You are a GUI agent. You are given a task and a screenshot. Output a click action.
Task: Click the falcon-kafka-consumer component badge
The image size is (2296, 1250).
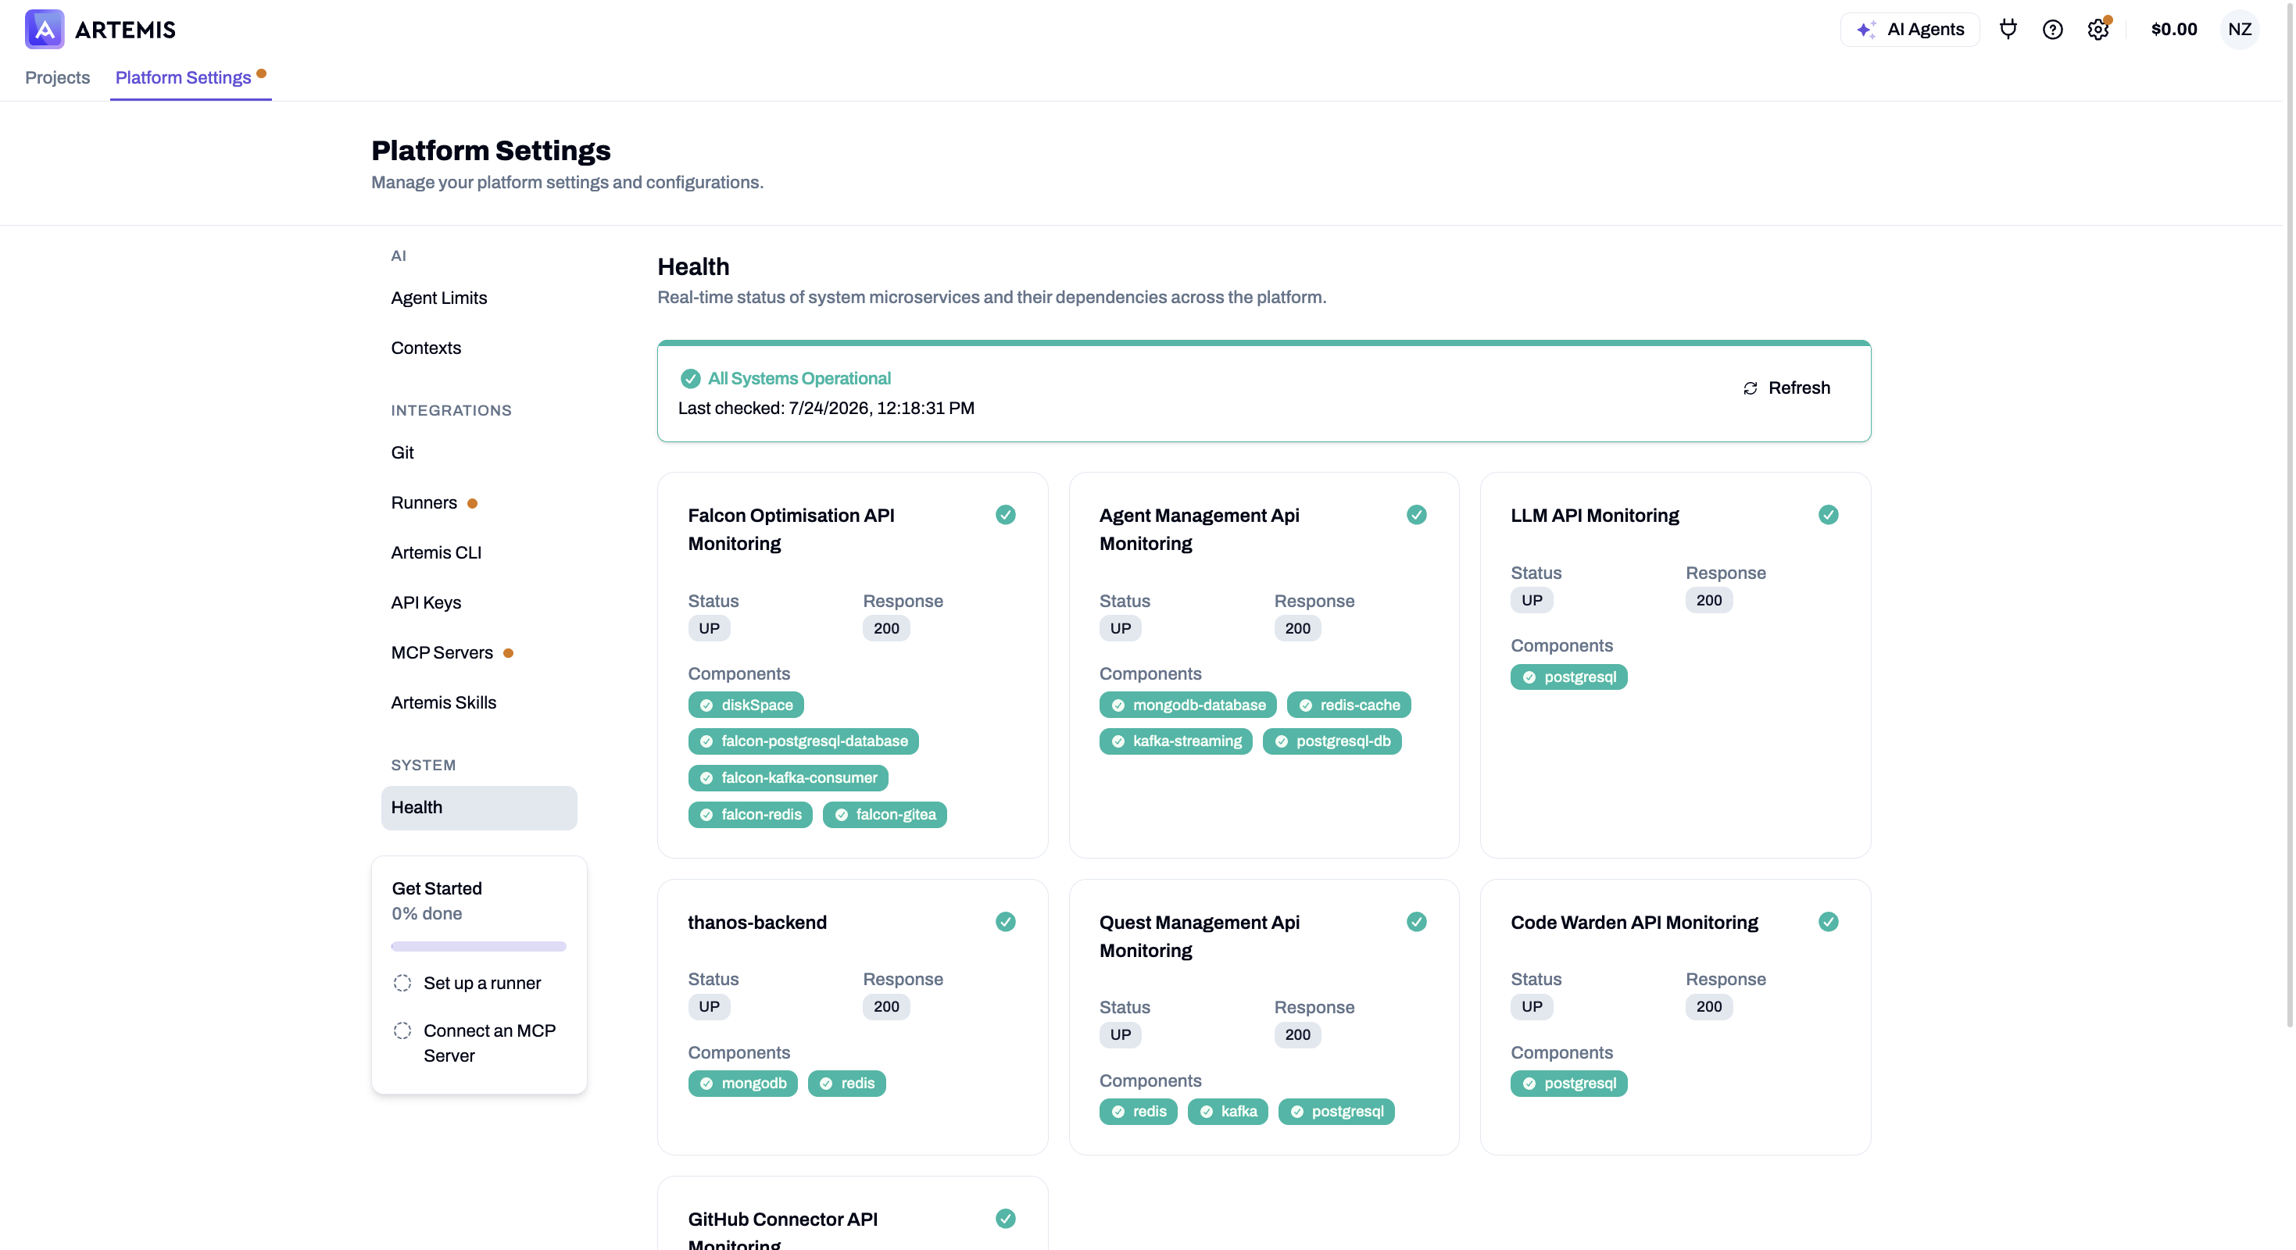click(788, 778)
